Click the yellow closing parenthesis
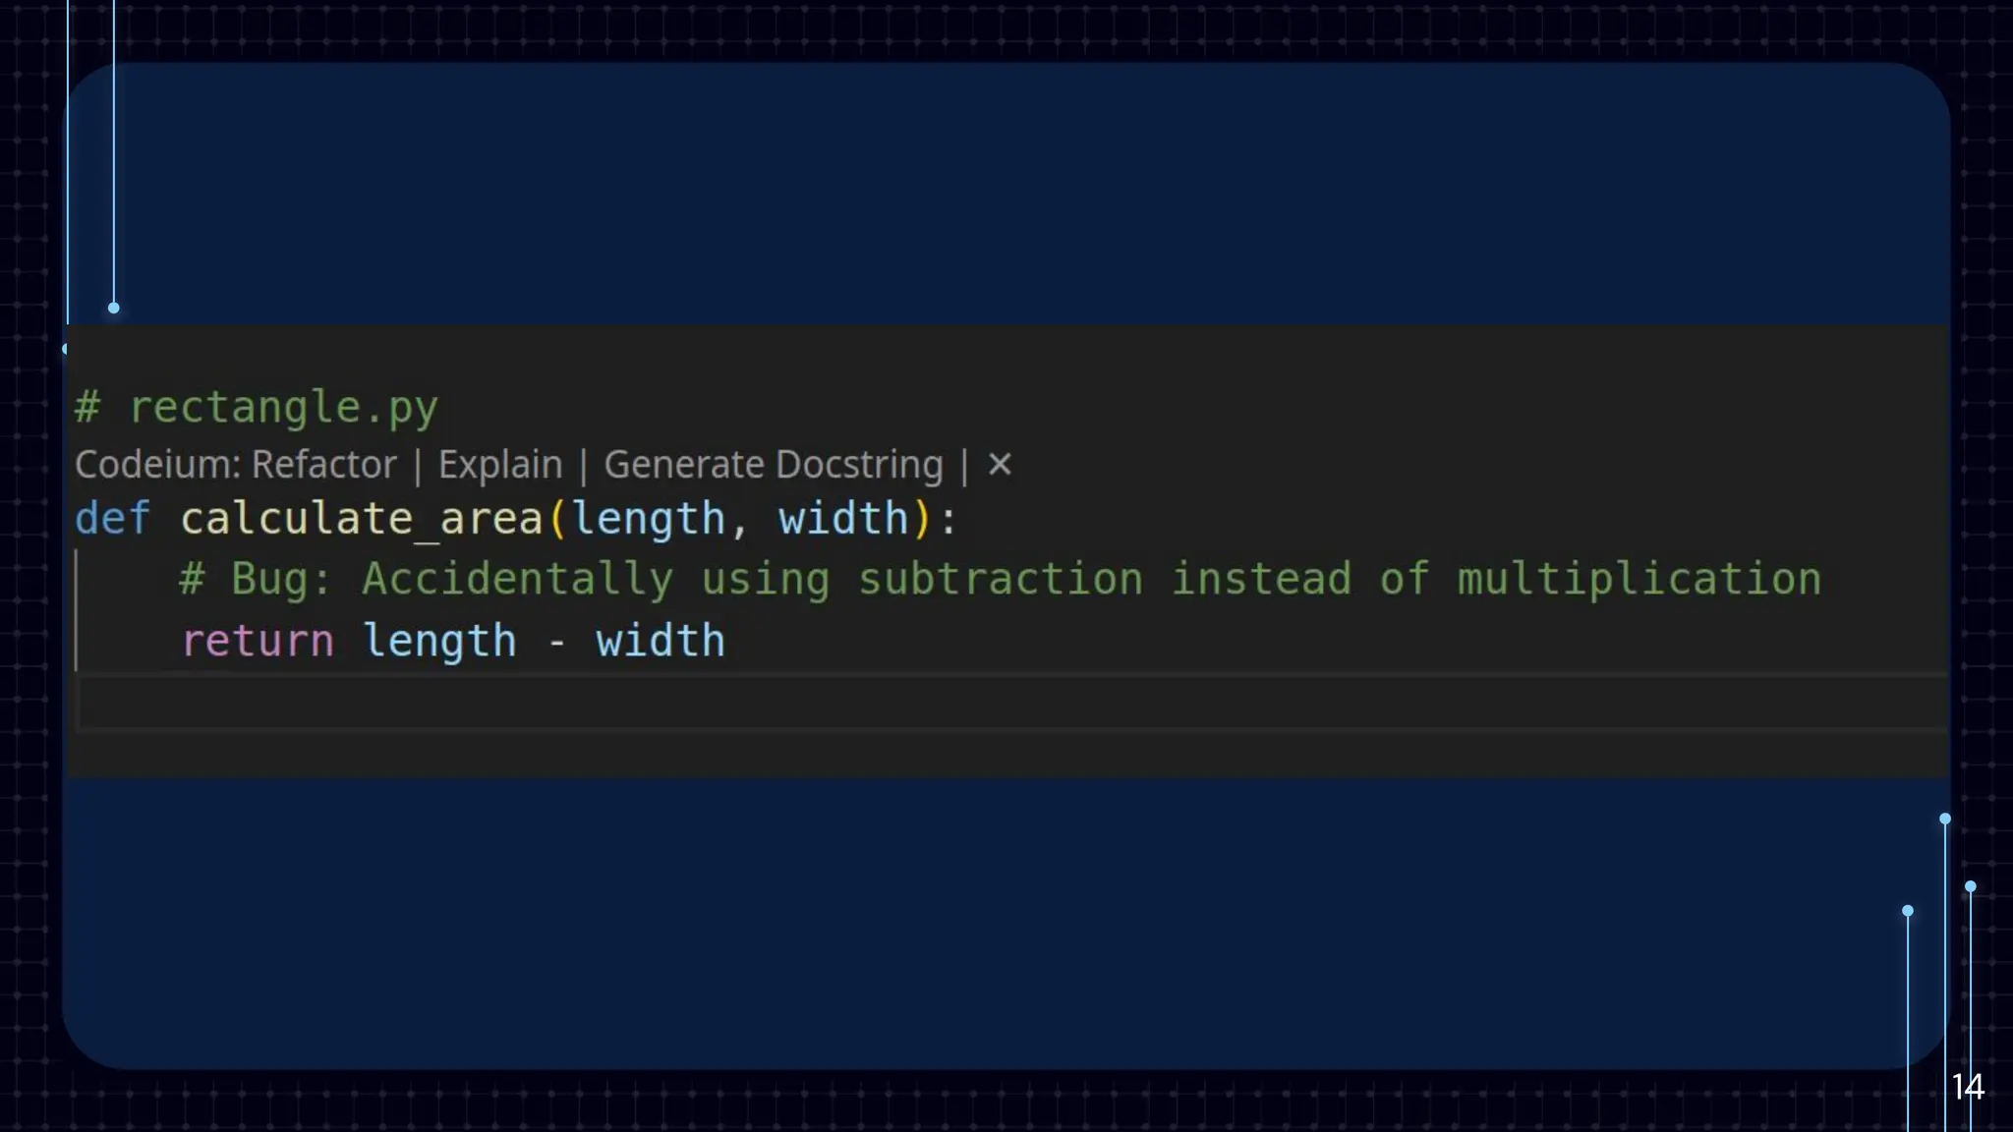The image size is (2013, 1132). click(x=922, y=519)
